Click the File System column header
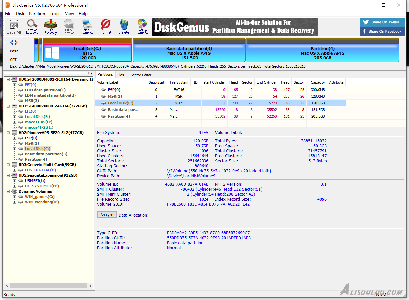 tap(179, 82)
